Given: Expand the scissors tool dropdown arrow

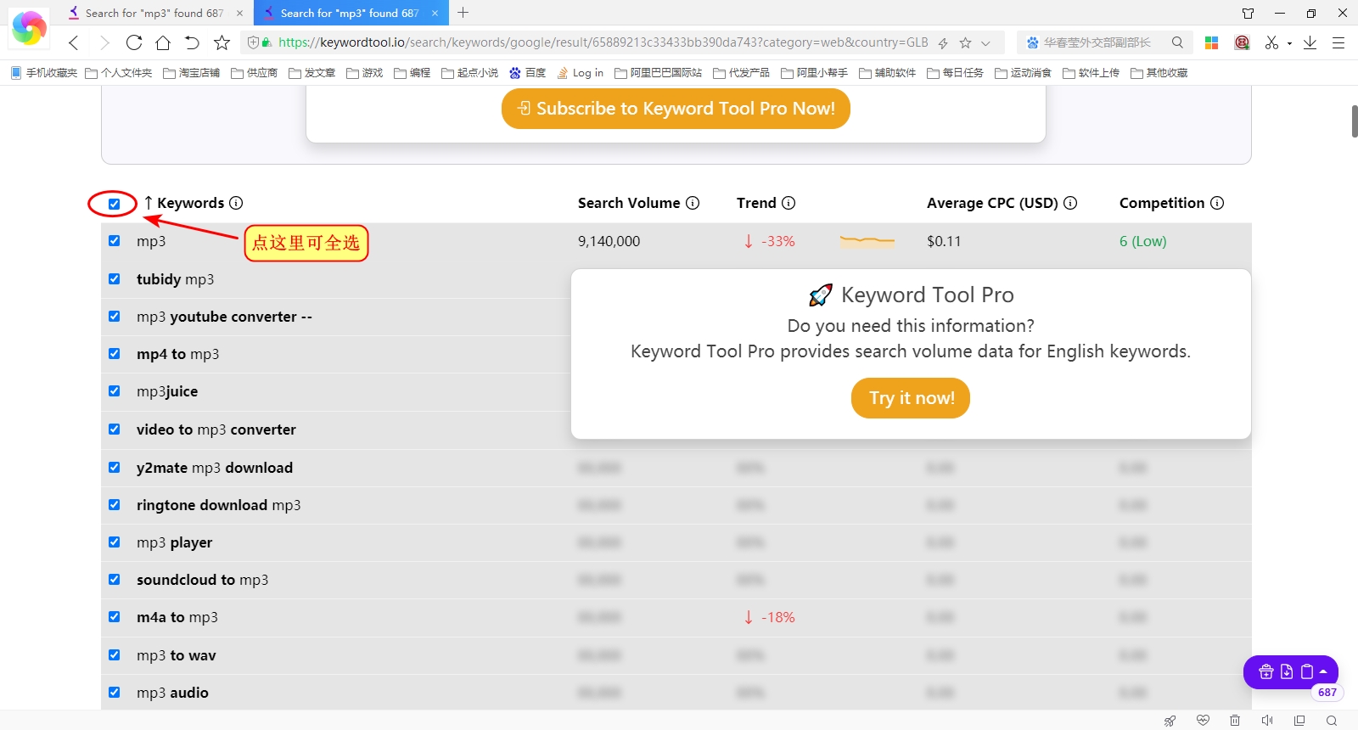Looking at the screenshot, I should (x=1289, y=43).
